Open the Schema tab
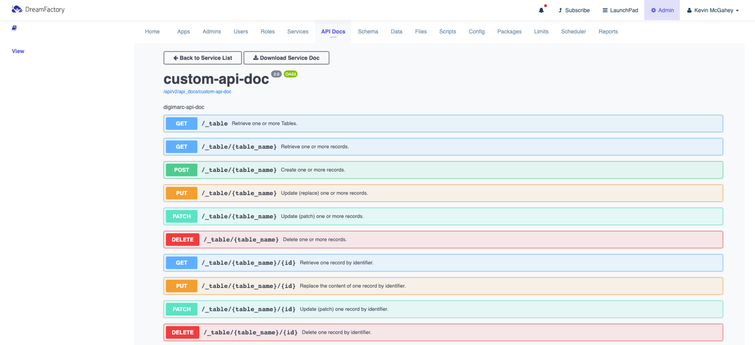755x345 pixels. (x=368, y=31)
